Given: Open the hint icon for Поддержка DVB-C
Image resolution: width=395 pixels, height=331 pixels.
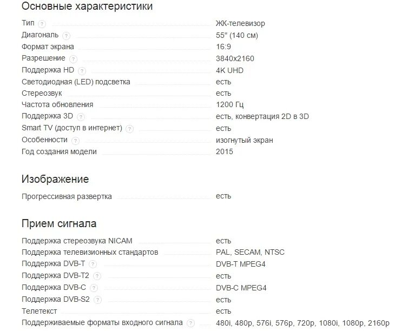Looking at the screenshot, I should tap(94, 288).
